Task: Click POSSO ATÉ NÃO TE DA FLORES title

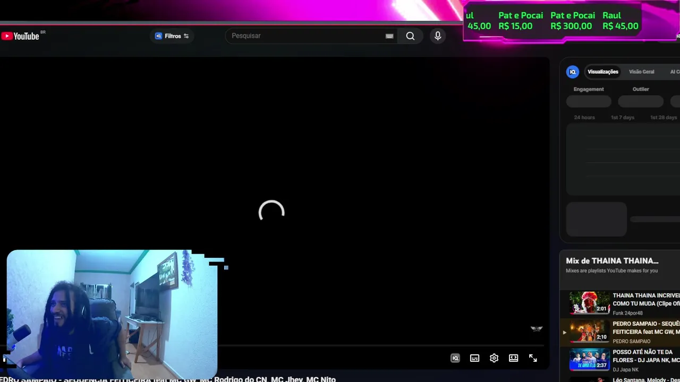Action: (x=646, y=356)
